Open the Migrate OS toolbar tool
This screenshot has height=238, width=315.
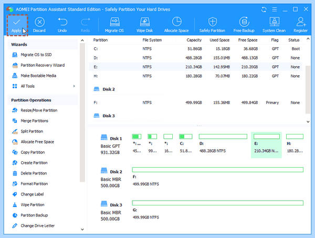click(x=114, y=25)
